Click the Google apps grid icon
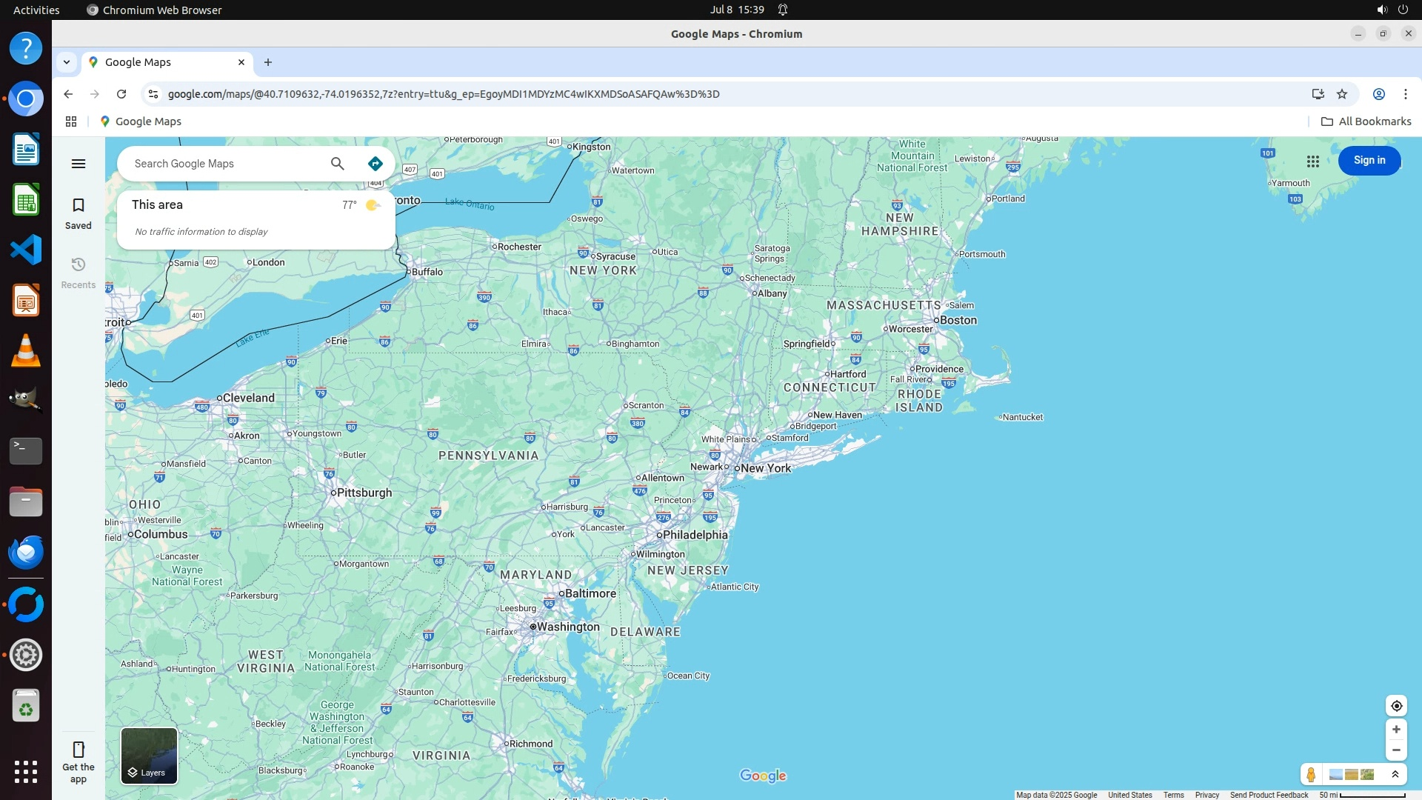Viewport: 1422px width, 800px height. click(x=1313, y=161)
